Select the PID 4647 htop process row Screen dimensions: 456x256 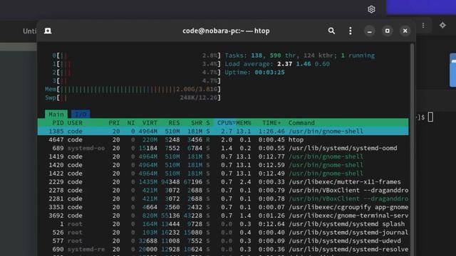tap(223, 139)
